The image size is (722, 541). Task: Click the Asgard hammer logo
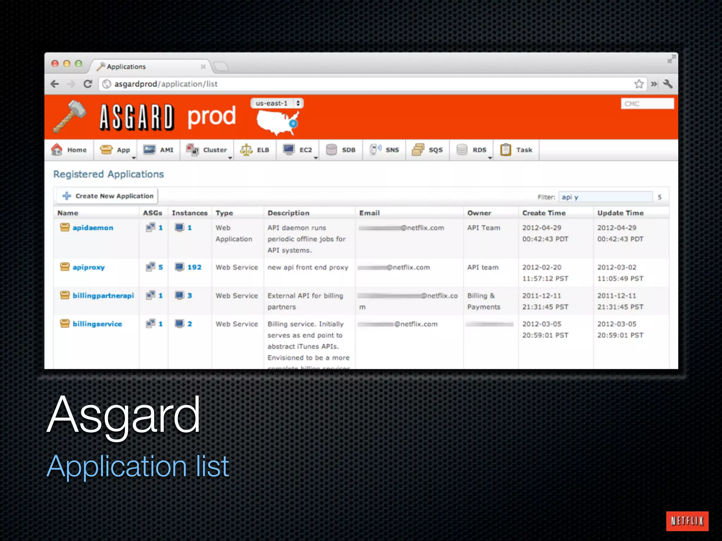tap(69, 117)
